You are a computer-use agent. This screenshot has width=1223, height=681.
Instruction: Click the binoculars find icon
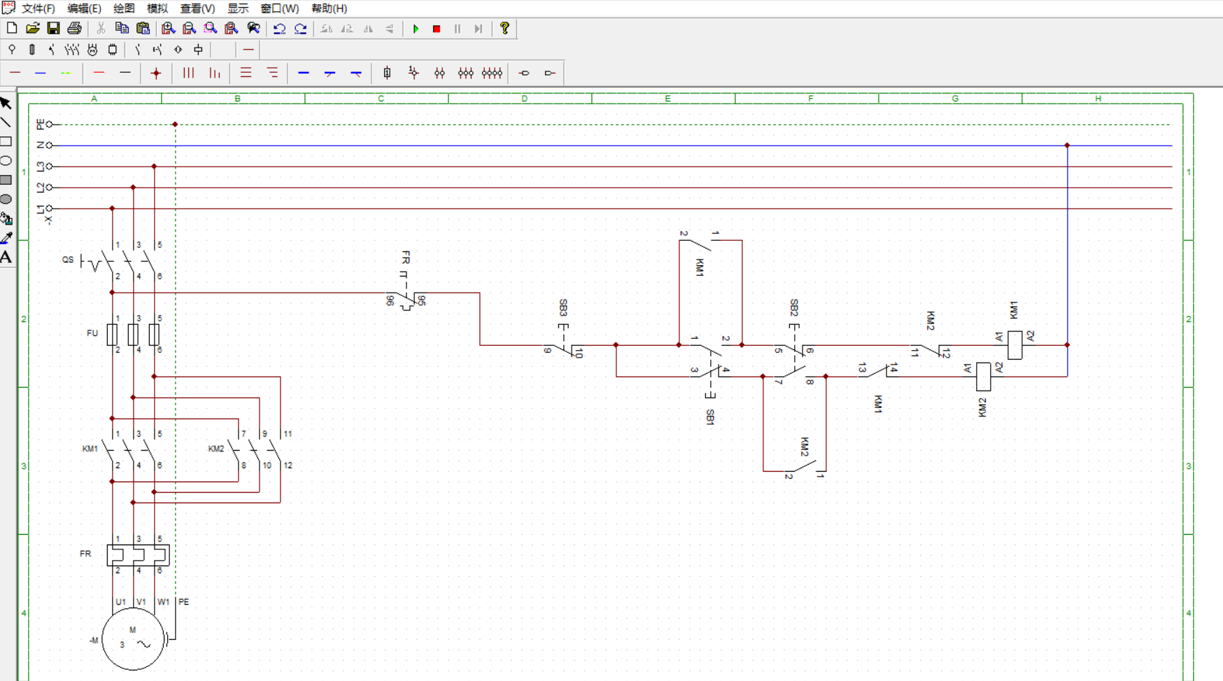click(253, 29)
